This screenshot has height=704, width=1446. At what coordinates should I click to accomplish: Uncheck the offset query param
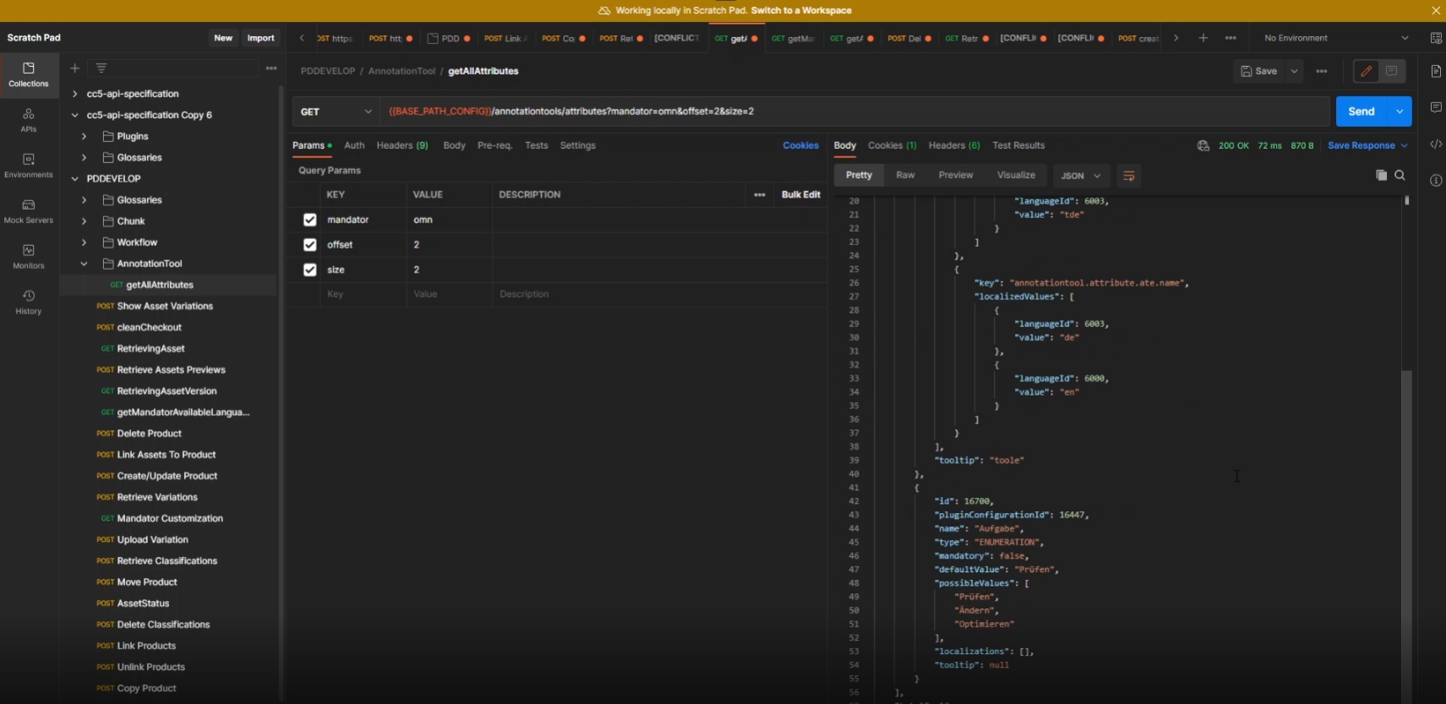[309, 244]
